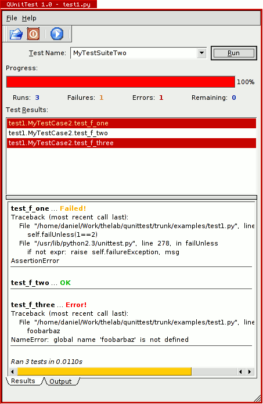Select test_f_two in Test Results list
This screenshot has width=263, height=404.
(131, 133)
